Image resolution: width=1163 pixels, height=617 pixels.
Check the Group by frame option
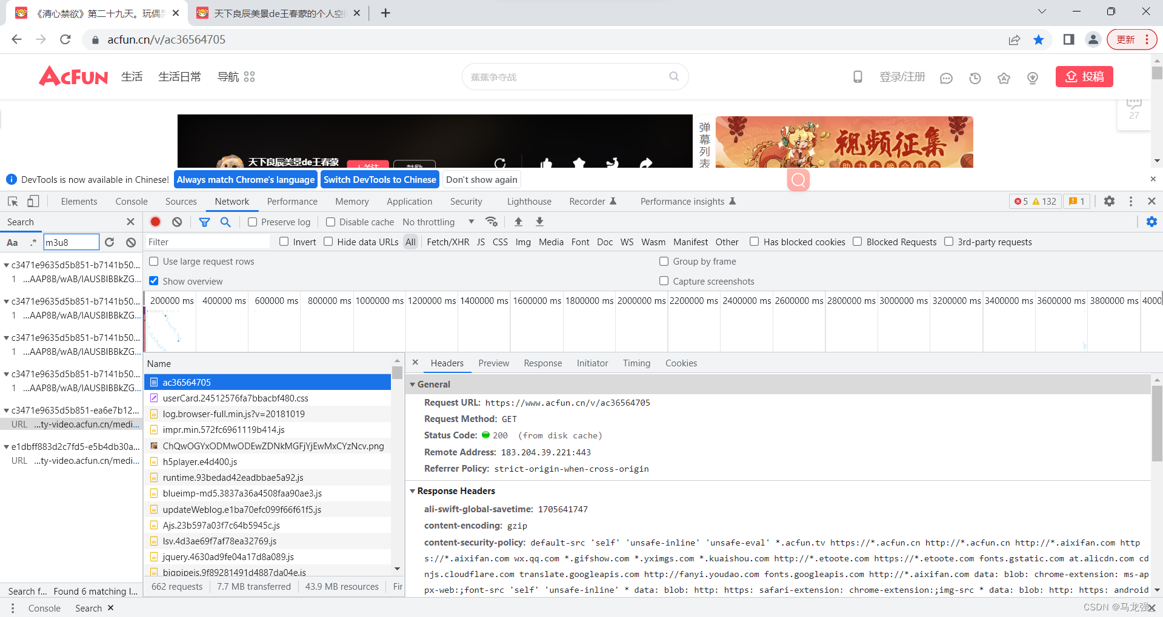pyautogui.click(x=664, y=261)
